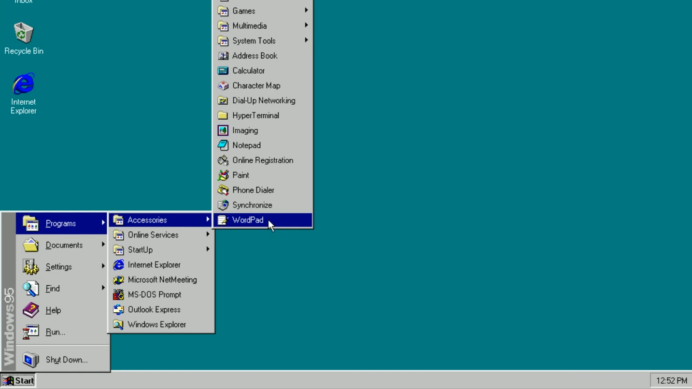Open the Documents menu
This screenshot has width=692, height=389.
pyautogui.click(x=64, y=245)
